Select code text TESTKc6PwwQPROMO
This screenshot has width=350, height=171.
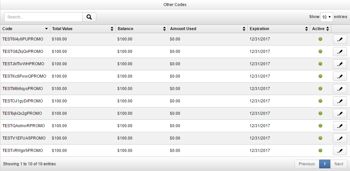[24, 76]
